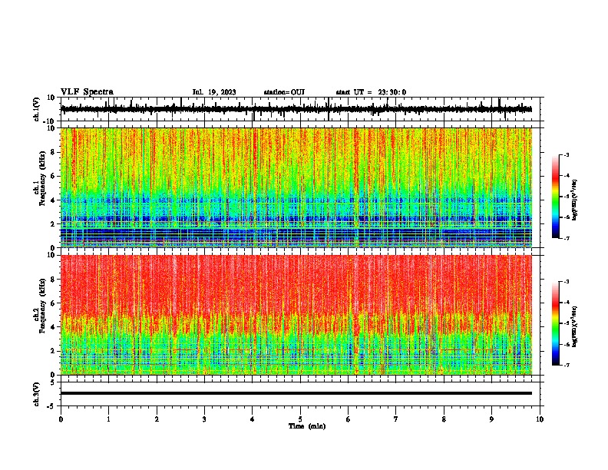The height and width of the screenshot is (470, 608).
Task: Click the ch.2 colorbar log(PSD) title
Action: click(x=575, y=327)
